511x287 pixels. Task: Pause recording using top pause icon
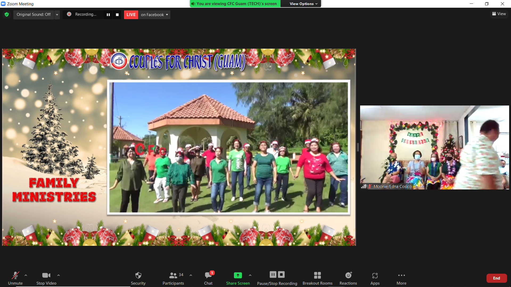108,15
